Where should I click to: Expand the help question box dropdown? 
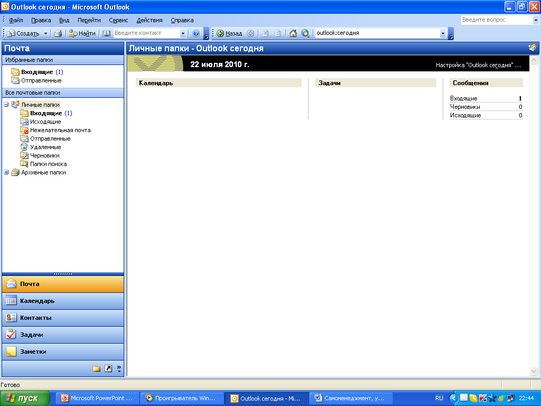536,20
